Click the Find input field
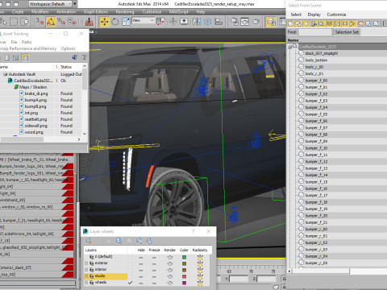Screen dimensions: 387x290 (315, 32)
